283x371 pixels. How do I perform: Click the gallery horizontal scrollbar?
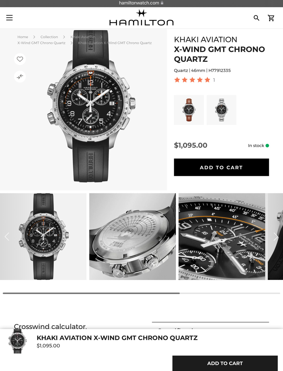141,293
